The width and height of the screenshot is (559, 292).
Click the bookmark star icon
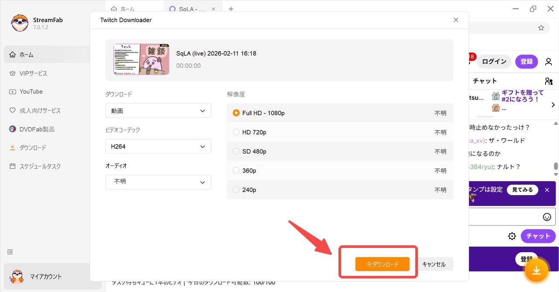(x=541, y=28)
